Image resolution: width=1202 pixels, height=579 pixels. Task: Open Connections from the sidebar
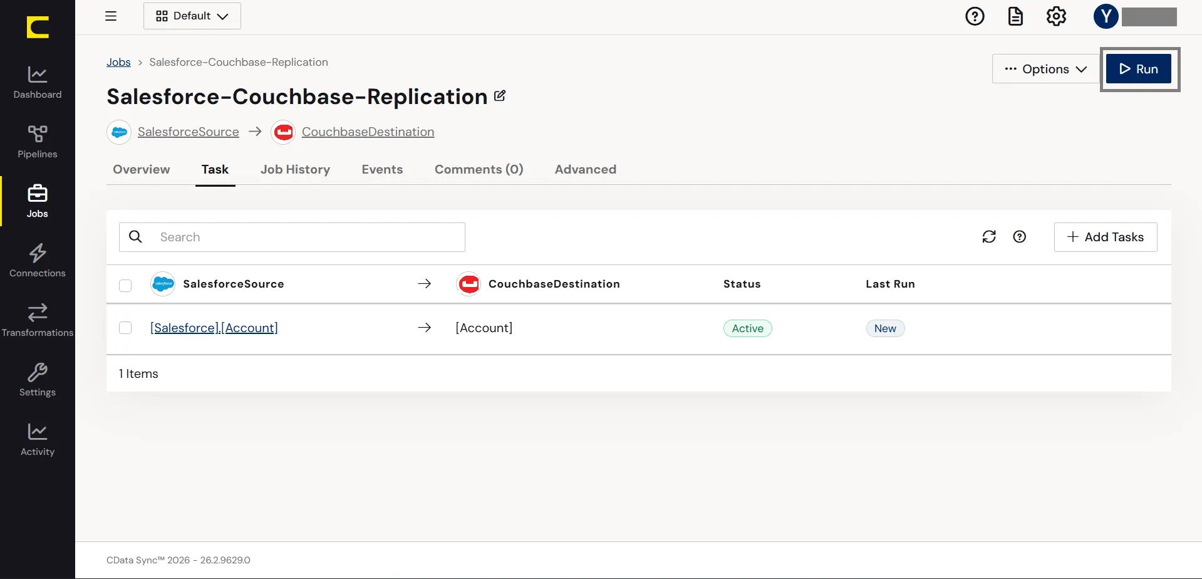click(x=38, y=261)
